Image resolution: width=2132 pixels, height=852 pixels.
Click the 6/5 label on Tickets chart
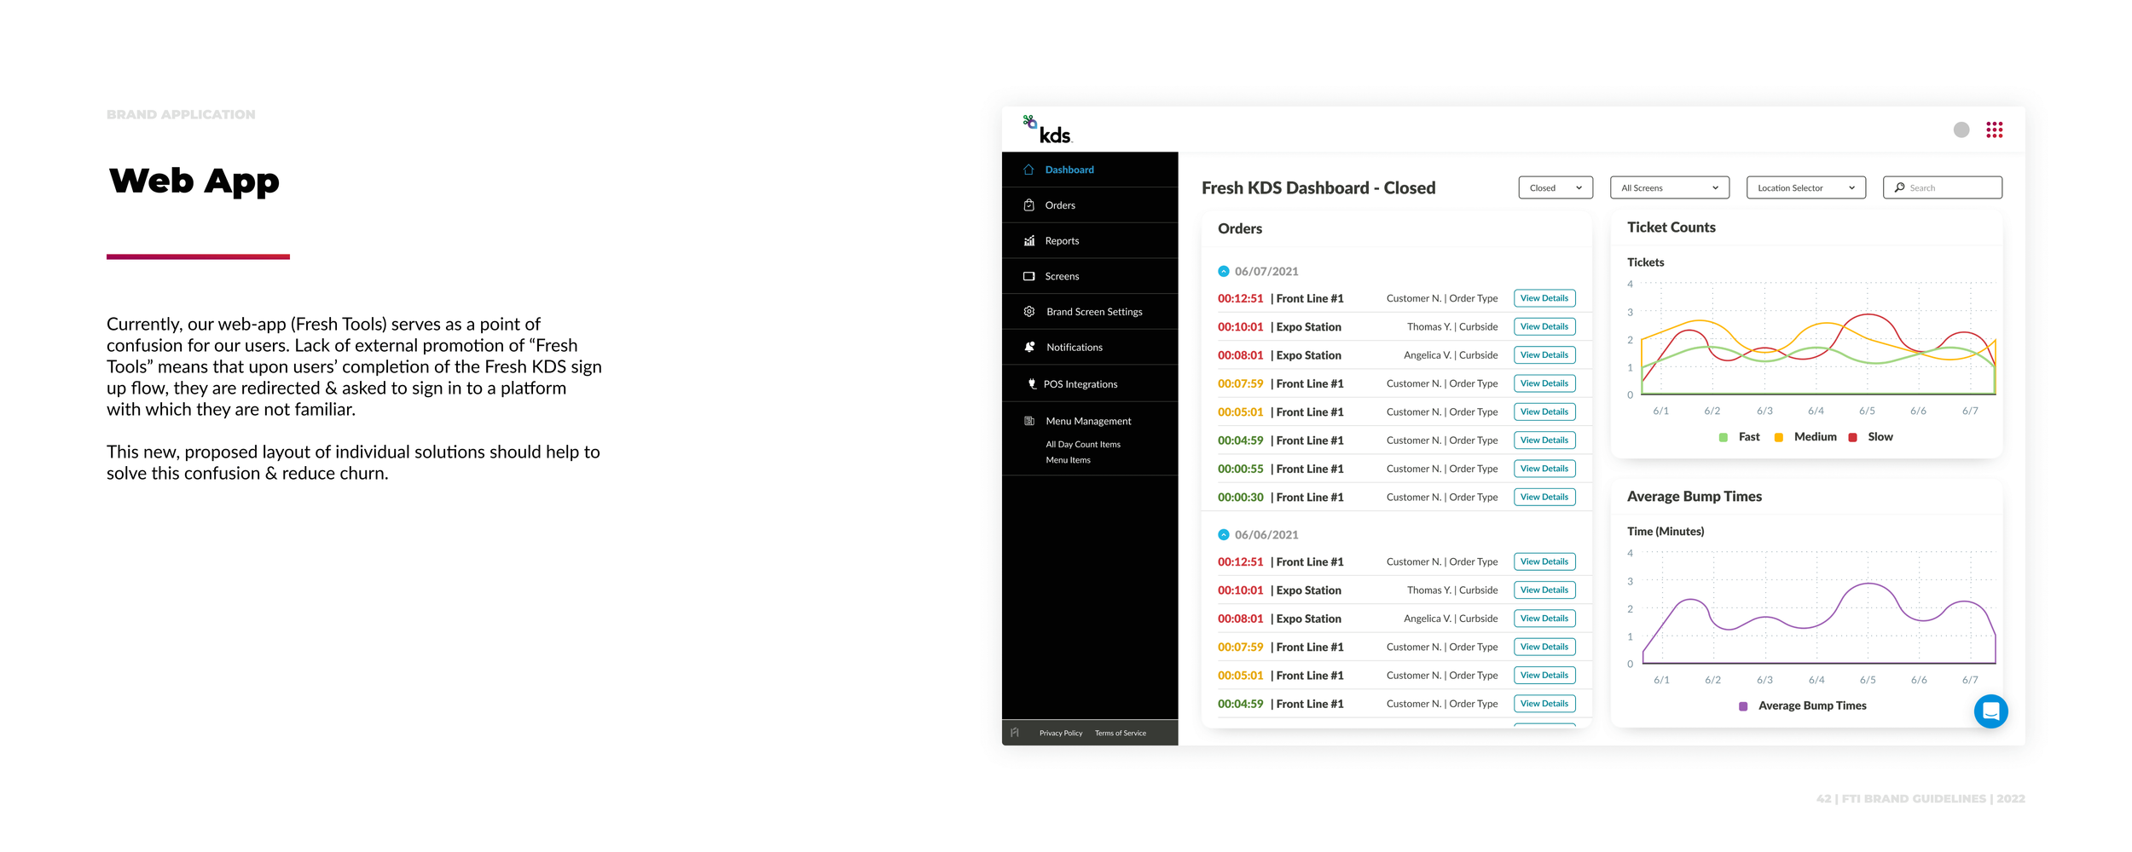click(1867, 411)
